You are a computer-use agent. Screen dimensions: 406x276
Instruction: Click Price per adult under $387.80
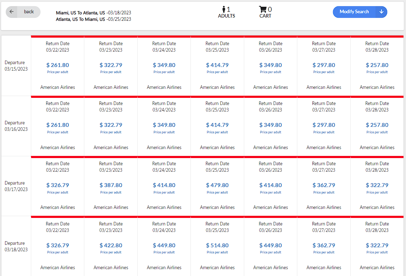(111, 192)
